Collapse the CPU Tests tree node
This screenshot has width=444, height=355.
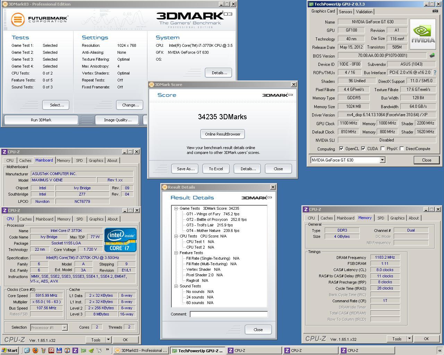point(176,236)
